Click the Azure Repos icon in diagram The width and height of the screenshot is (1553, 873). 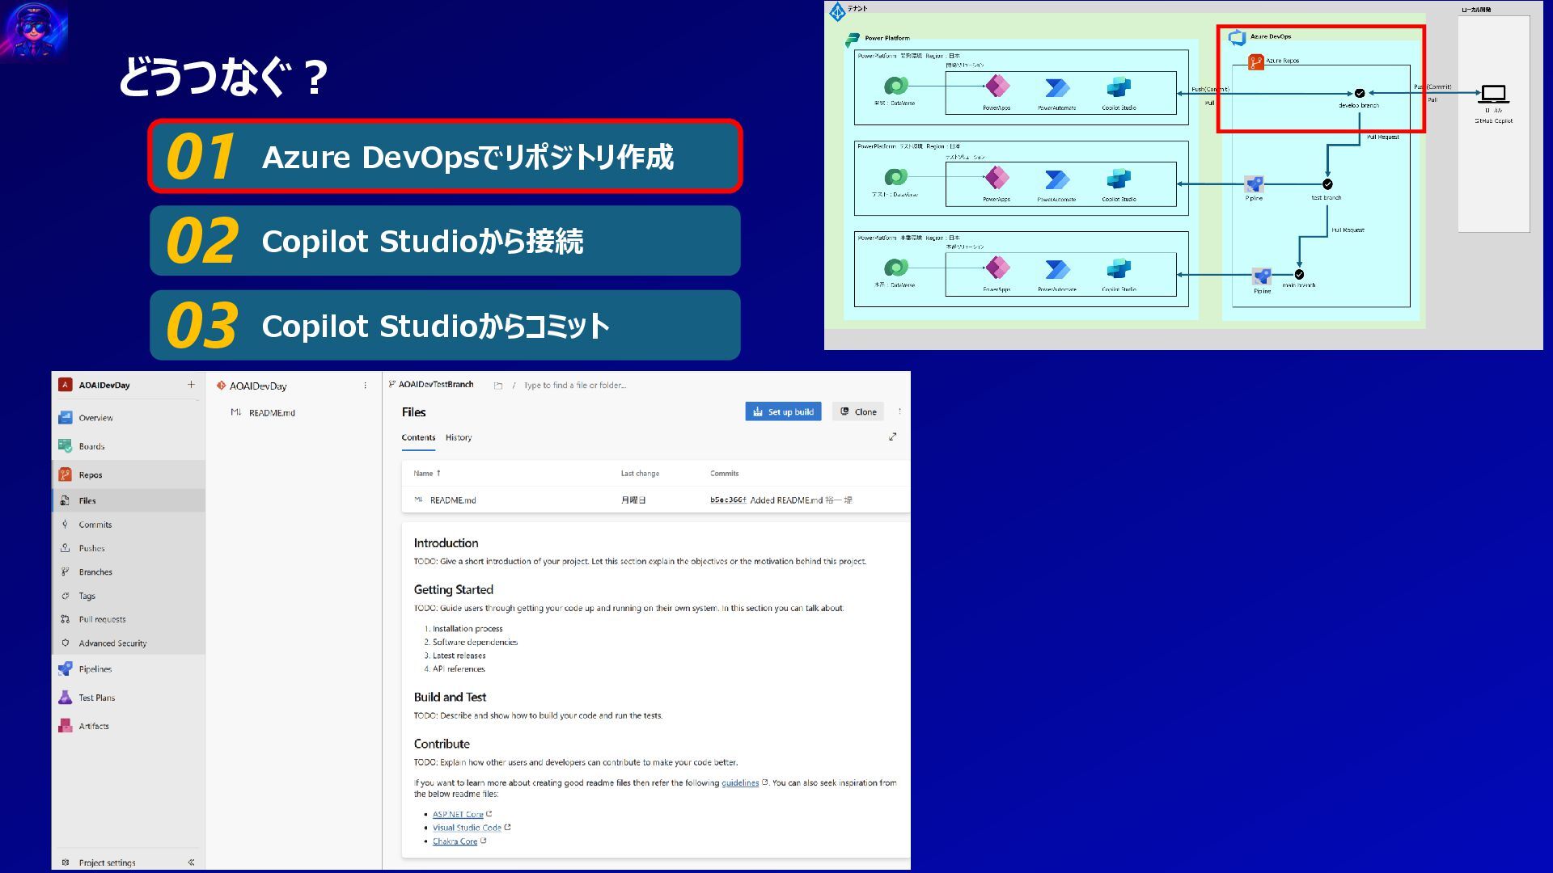(x=1255, y=61)
